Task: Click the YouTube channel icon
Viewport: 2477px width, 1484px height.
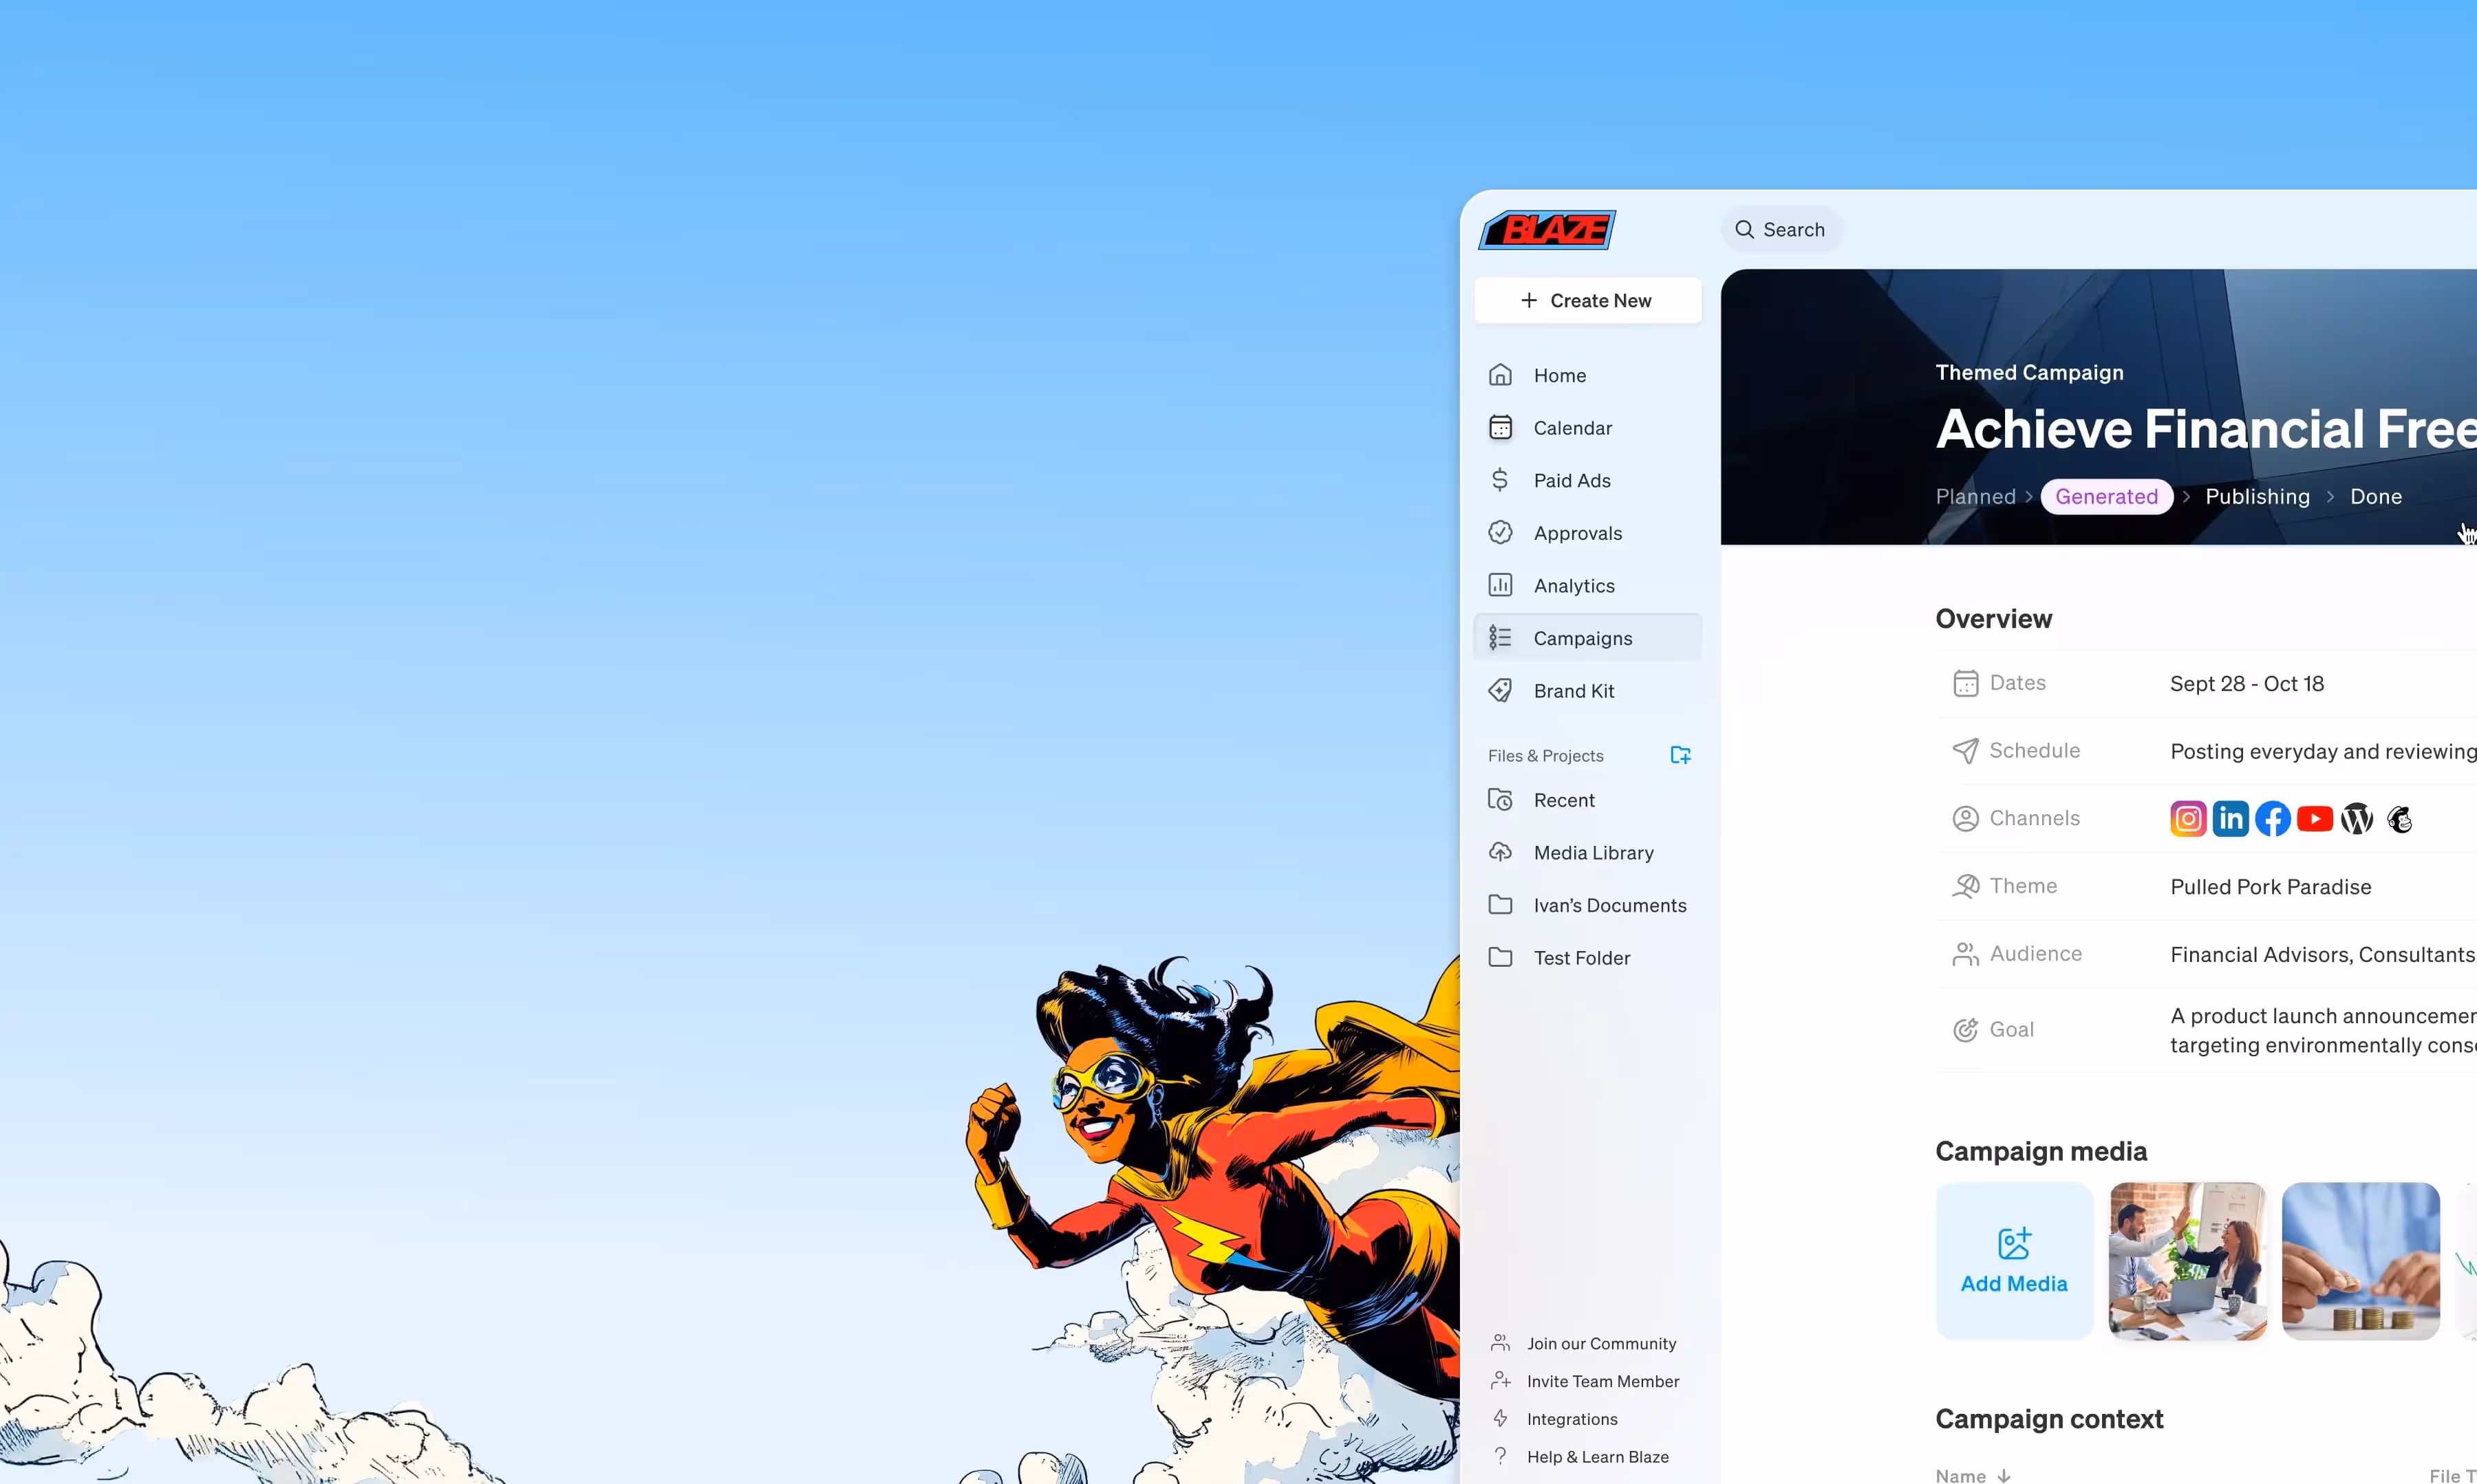Action: tap(2315, 819)
